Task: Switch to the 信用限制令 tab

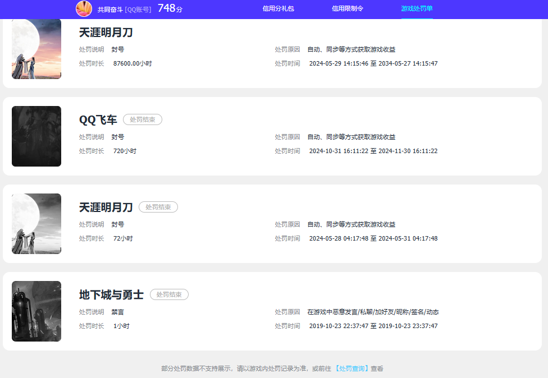Action: 348,9
